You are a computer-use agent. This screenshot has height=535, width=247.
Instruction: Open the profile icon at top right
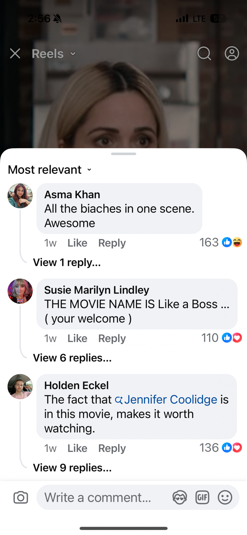[232, 54]
